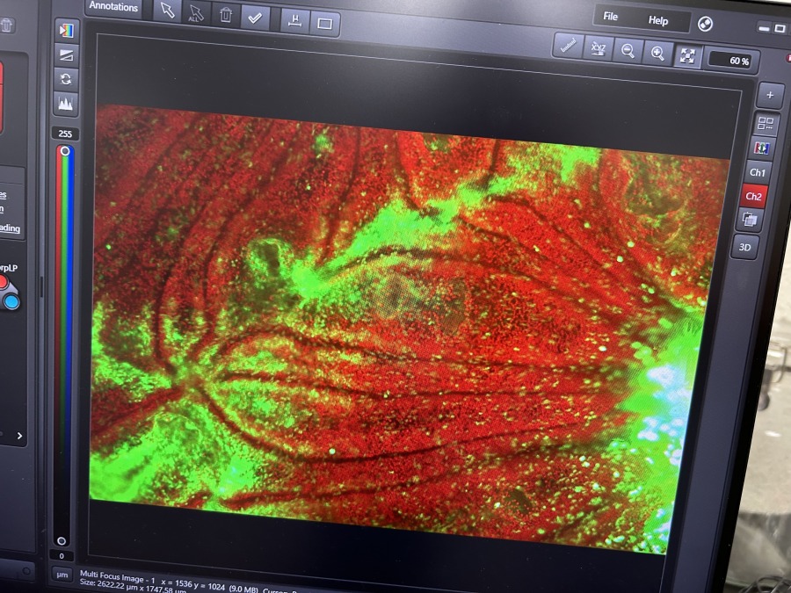This screenshot has height=593, width=791.
Task: Click the round help-globe icon beside Help
Action: tap(705, 24)
